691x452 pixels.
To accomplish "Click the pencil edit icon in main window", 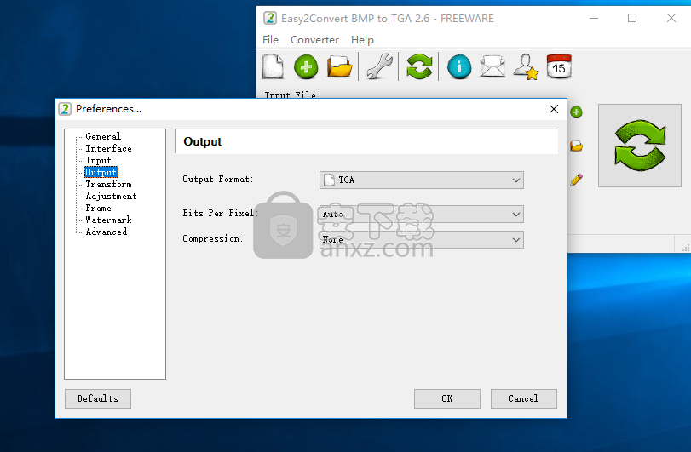I will point(576,180).
